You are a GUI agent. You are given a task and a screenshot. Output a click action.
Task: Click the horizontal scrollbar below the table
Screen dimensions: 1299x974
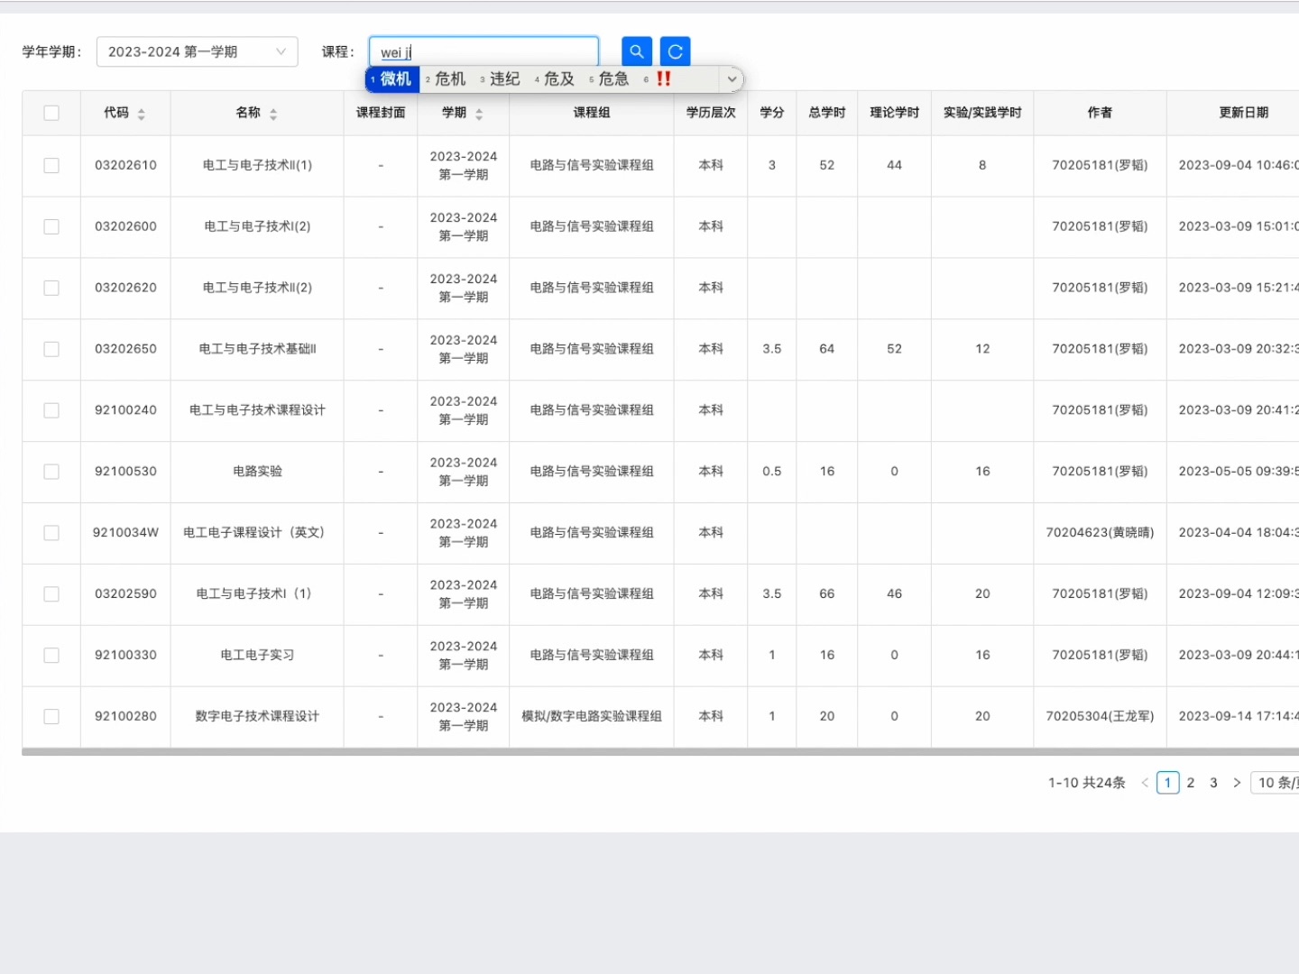coord(660,752)
